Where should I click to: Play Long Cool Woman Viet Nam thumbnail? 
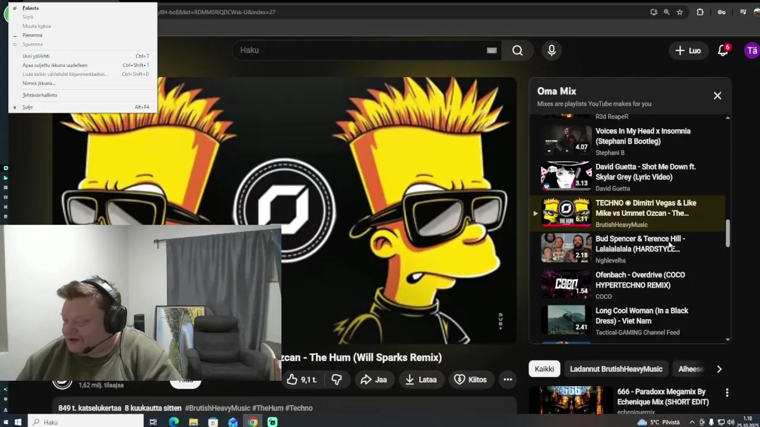click(566, 320)
